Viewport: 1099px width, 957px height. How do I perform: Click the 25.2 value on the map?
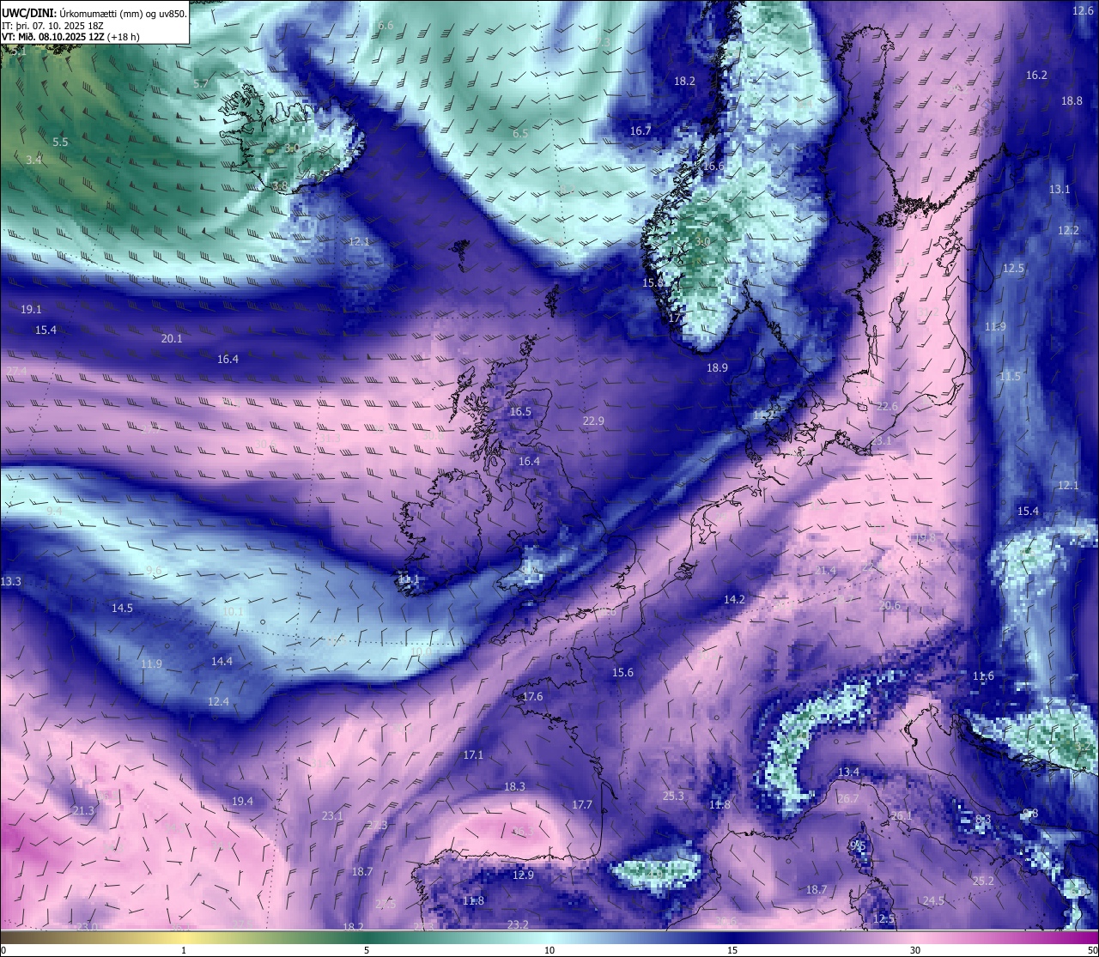click(x=983, y=881)
